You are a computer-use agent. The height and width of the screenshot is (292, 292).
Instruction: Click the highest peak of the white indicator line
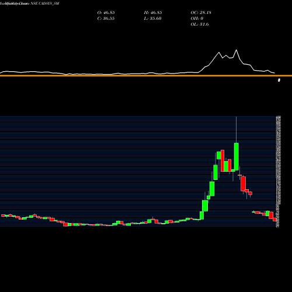(237, 50)
